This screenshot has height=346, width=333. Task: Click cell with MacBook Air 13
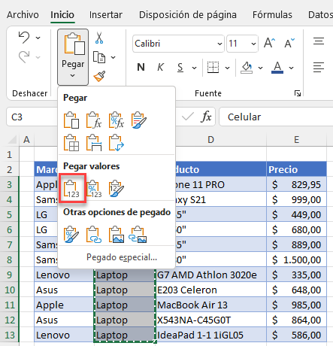[x=211, y=305]
